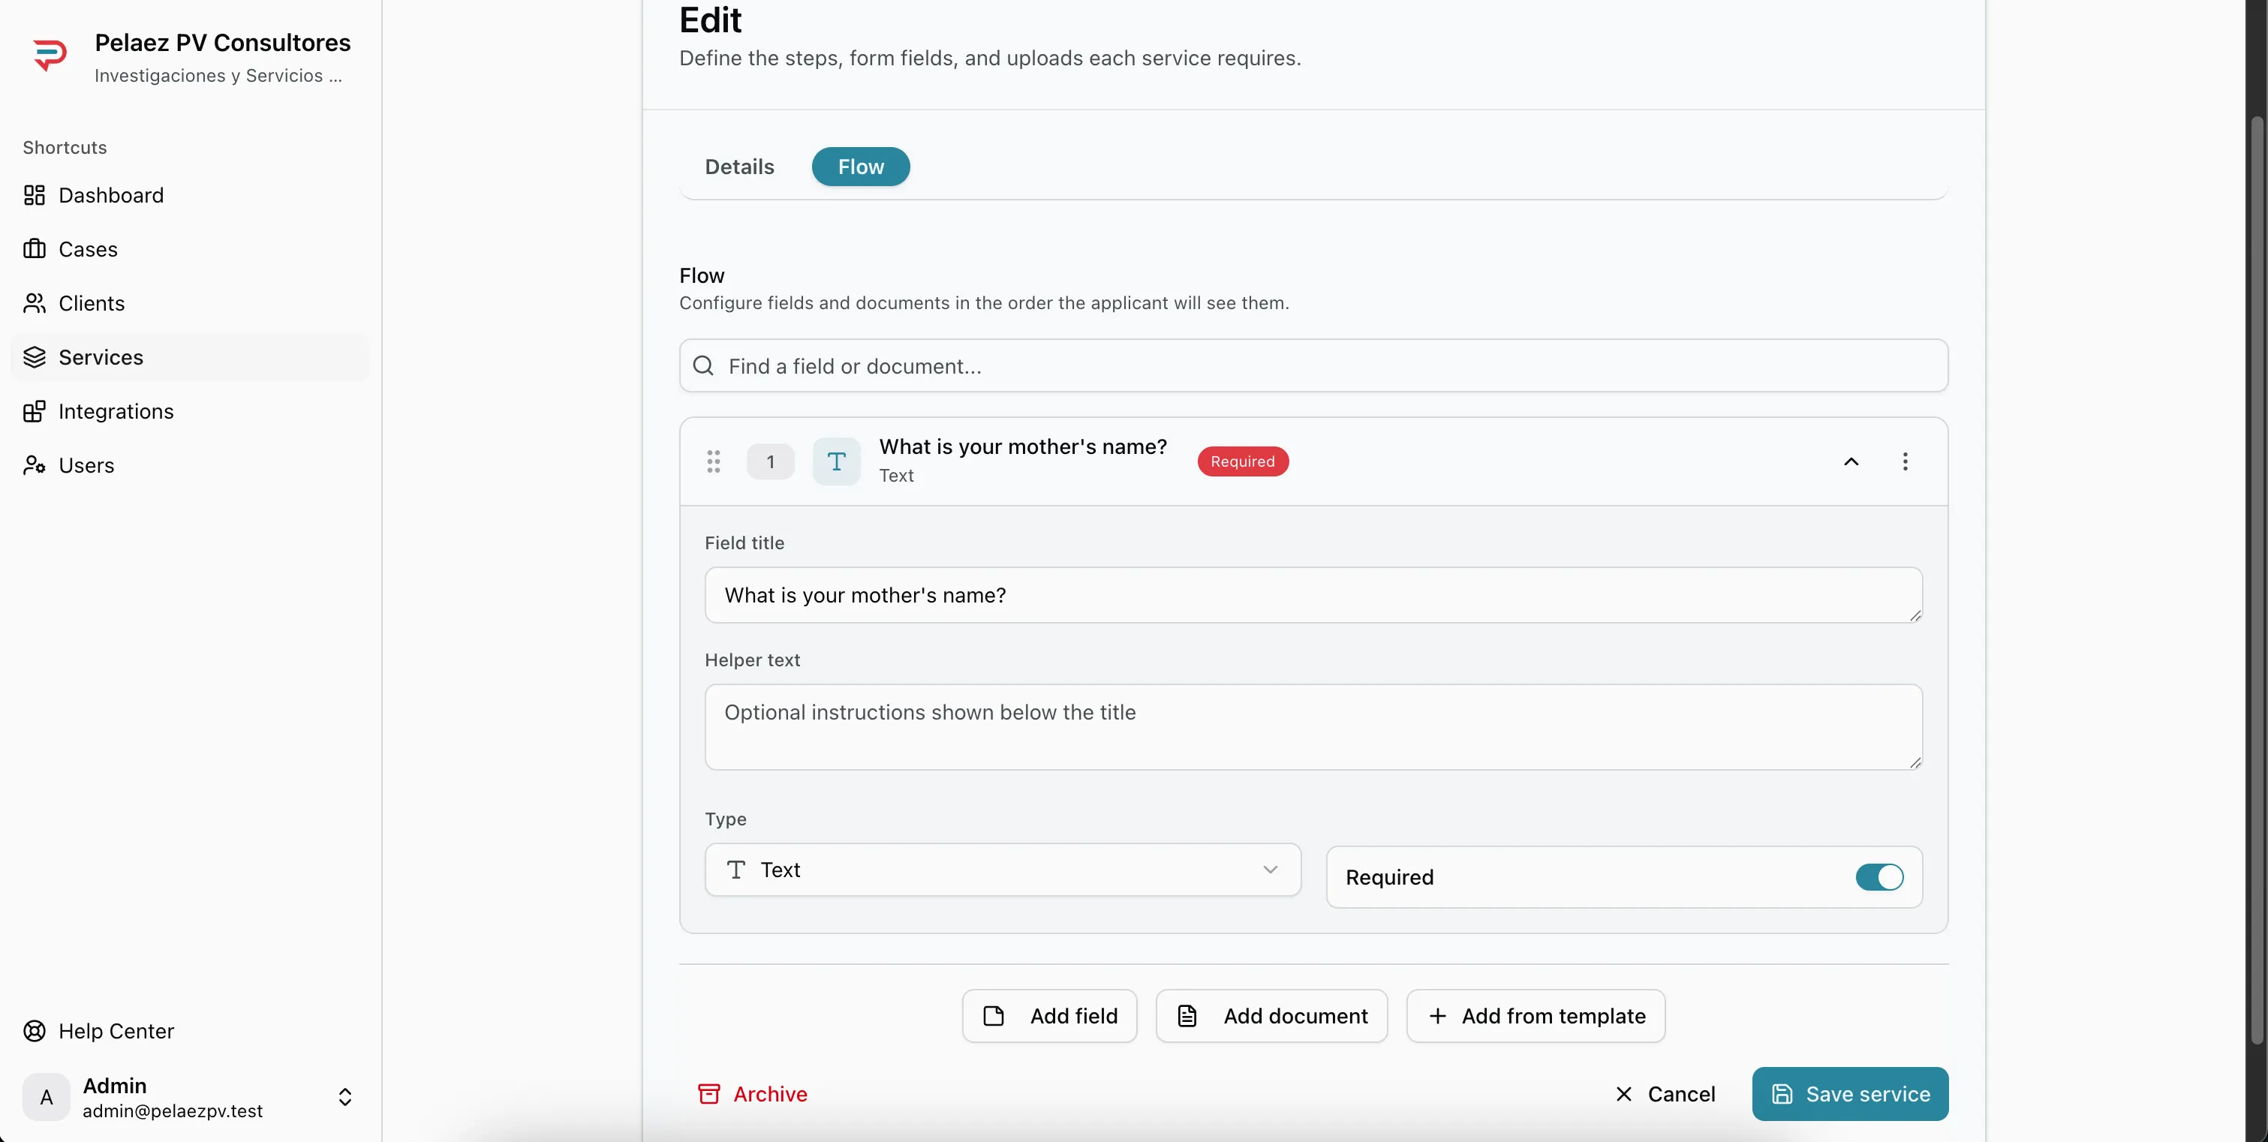Click the Pelaez PV Consultores logo
This screenshot has height=1142, width=2268.
coord(51,54)
